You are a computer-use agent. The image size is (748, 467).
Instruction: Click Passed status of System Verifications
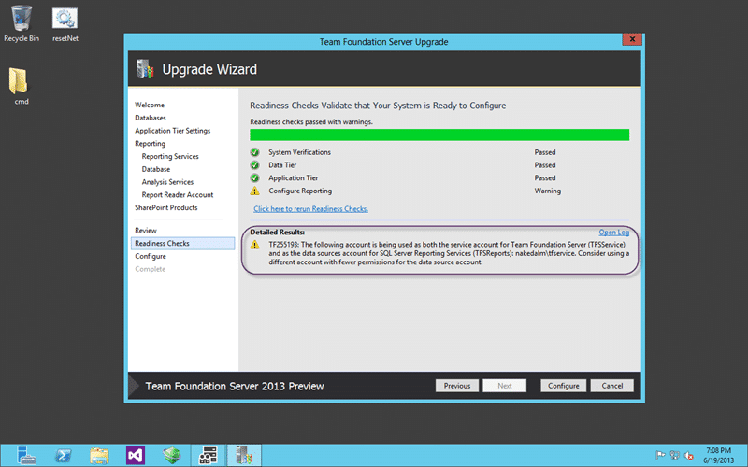(545, 152)
